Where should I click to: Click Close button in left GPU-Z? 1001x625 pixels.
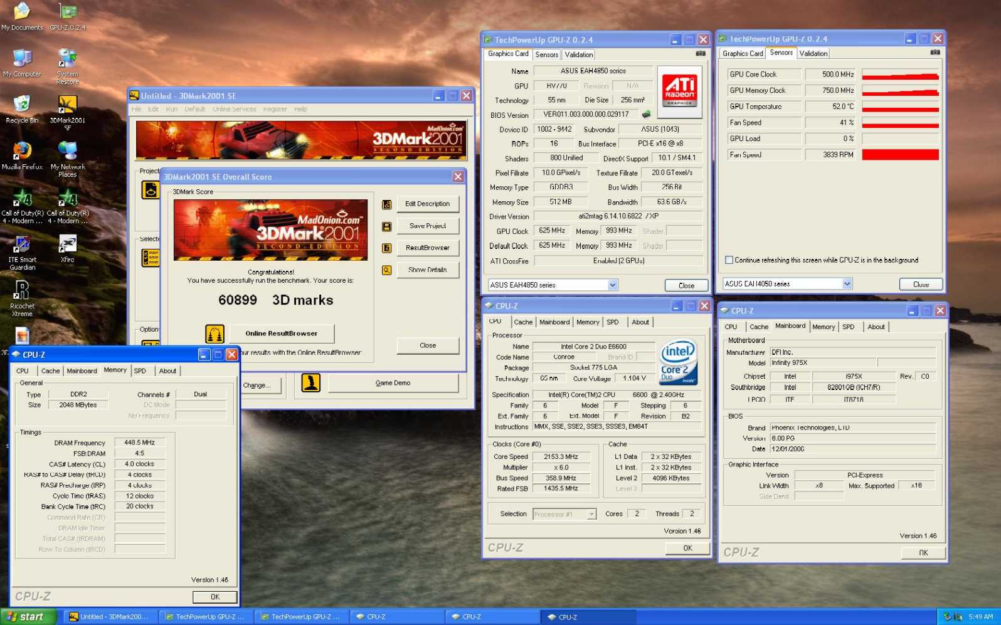(686, 286)
